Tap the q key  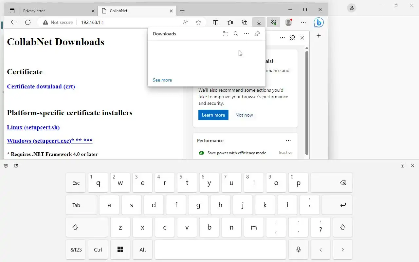(98, 183)
